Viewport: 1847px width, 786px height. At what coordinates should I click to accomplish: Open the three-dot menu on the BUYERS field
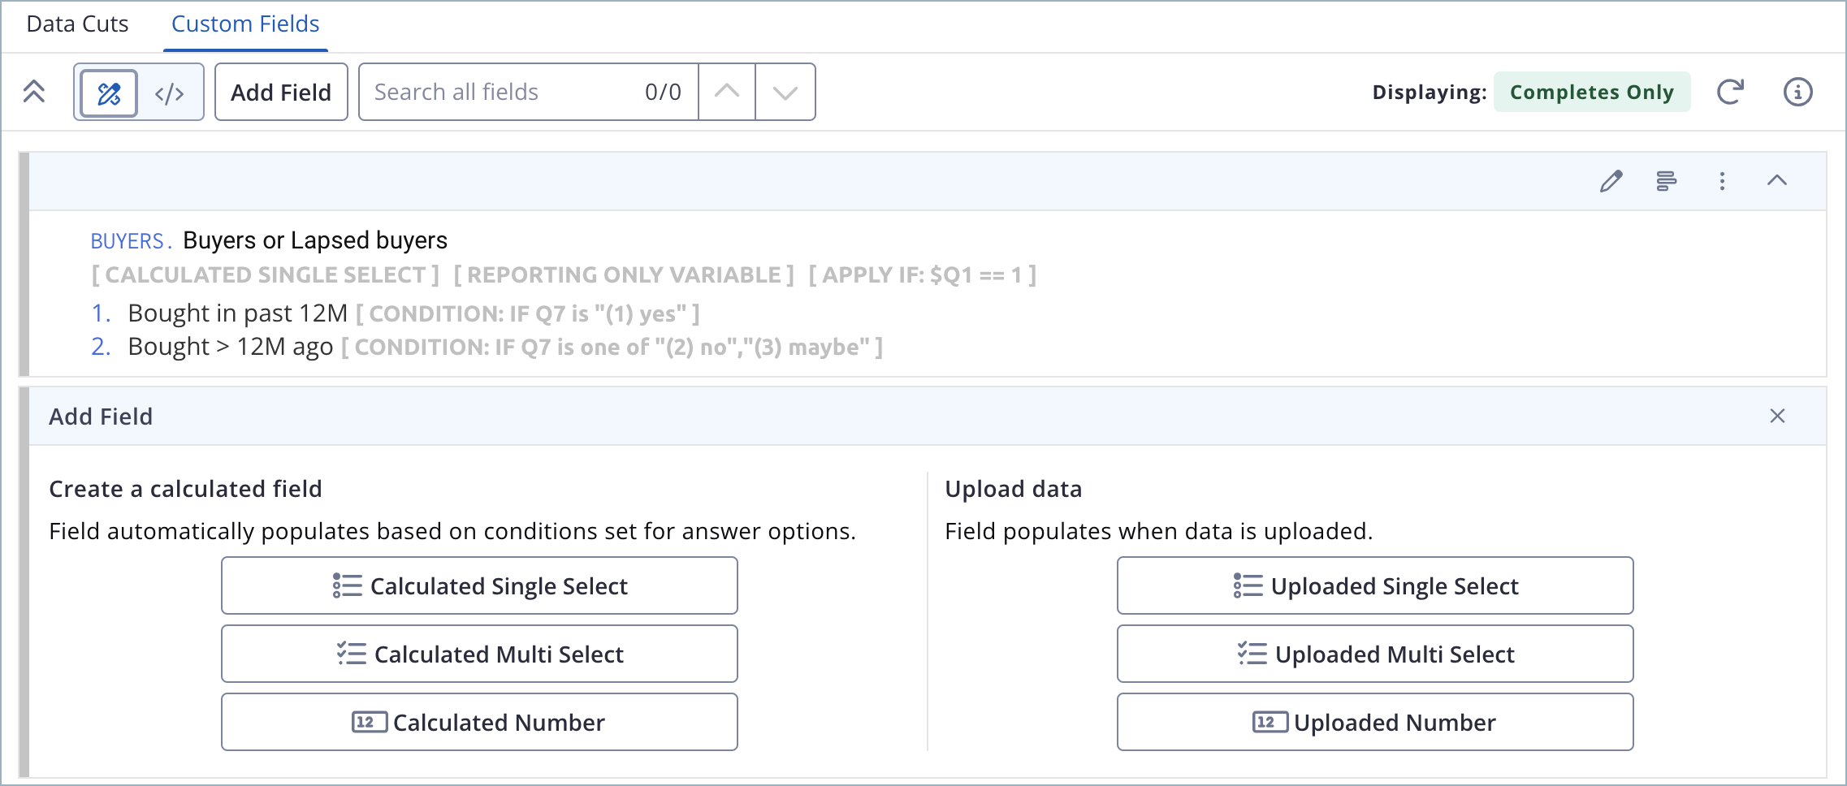(x=1722, y=181)
